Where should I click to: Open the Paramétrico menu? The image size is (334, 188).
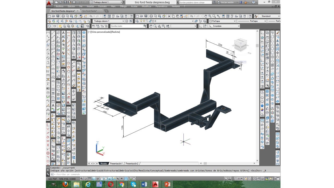coord(162,7)
